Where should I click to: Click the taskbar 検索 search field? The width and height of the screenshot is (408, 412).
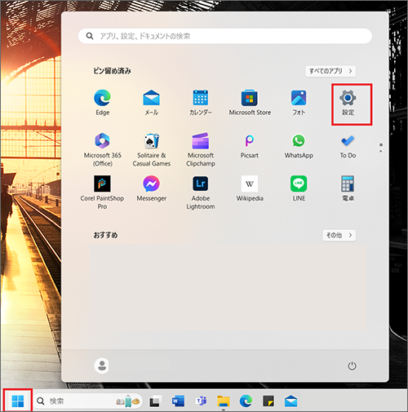[x=88, y=401]
